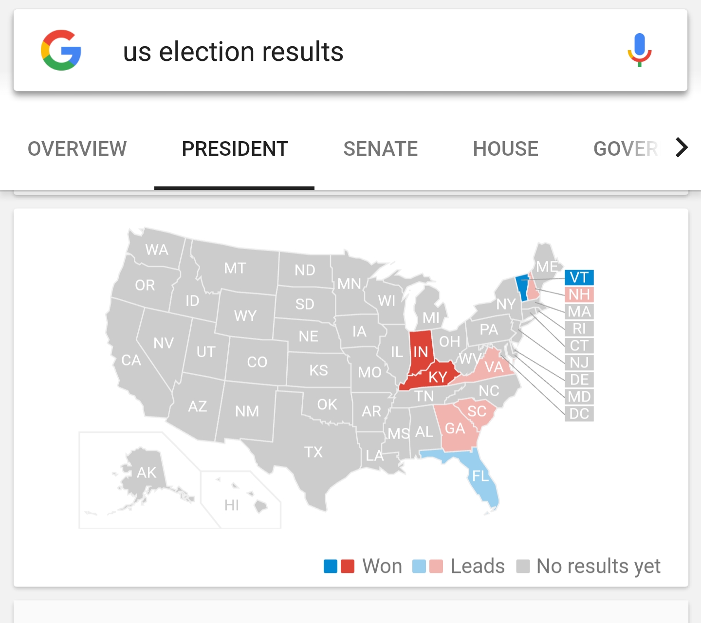Click the gray No results swatch
The width and height of the screenshot is (701, 623).
[523, 567]
